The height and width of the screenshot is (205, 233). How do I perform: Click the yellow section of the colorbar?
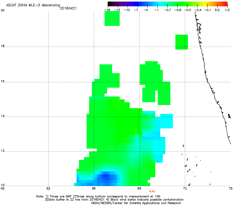[x=205, y=4]
